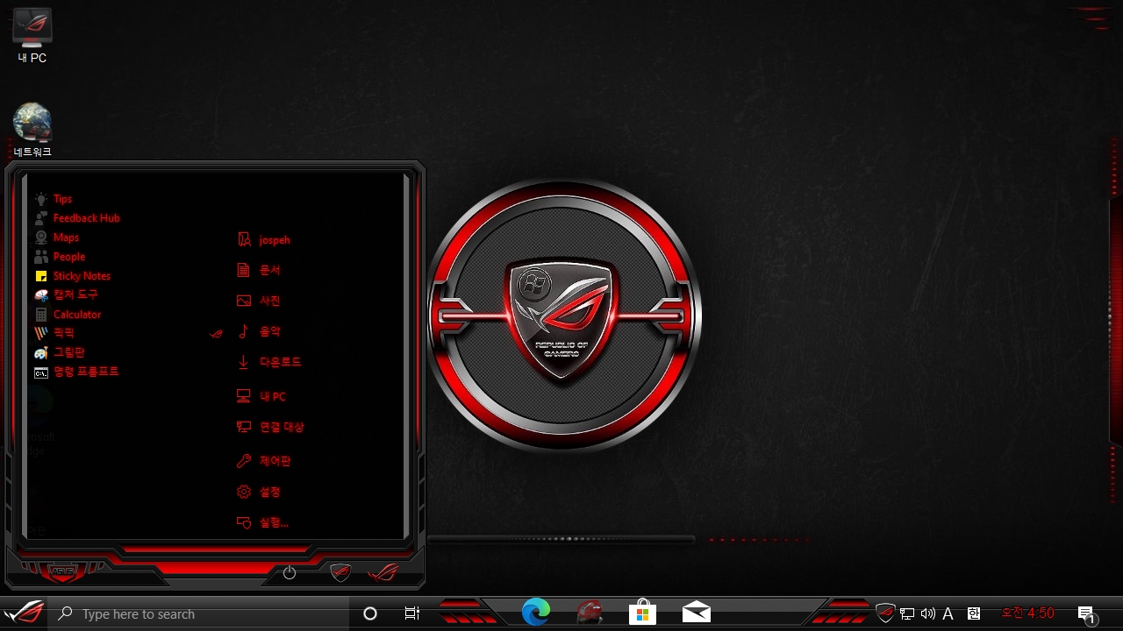Launch 그림판 (Paint)
The height and width of the screenshot is (631, 1123).
(59, 352)
